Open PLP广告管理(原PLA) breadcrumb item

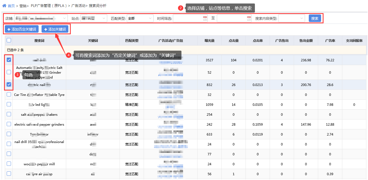pos(49,6)
